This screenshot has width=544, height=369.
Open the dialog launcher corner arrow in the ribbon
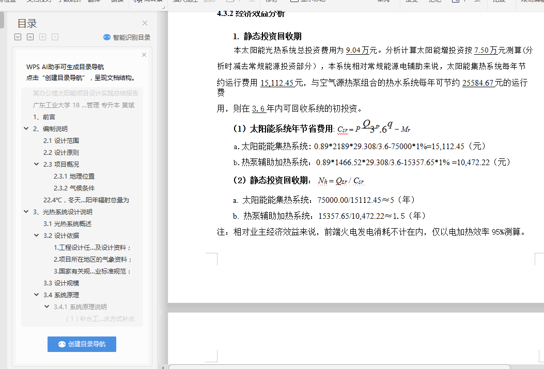pos(163,7)
